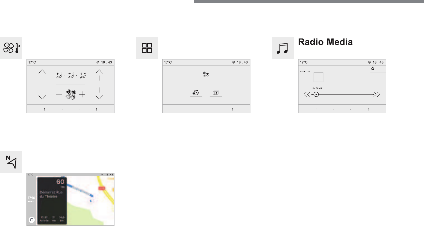Decrease fan speed with the minus icon
Screen dimensions: 424x226
[x=59, y=95]
